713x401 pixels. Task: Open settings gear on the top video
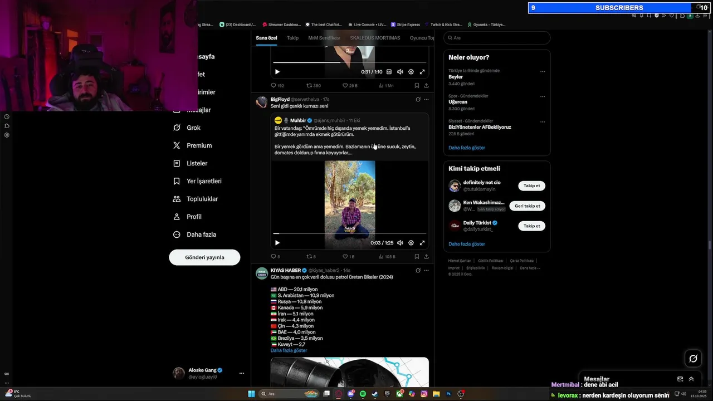pos(411,72)
